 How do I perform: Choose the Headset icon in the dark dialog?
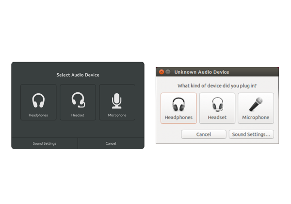pos(78,100)
